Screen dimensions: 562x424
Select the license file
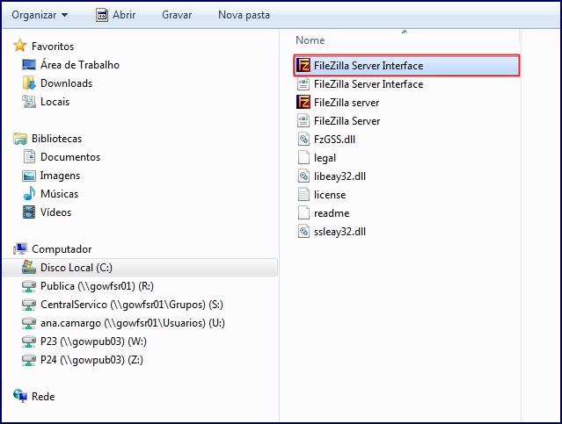coord(330,195)
